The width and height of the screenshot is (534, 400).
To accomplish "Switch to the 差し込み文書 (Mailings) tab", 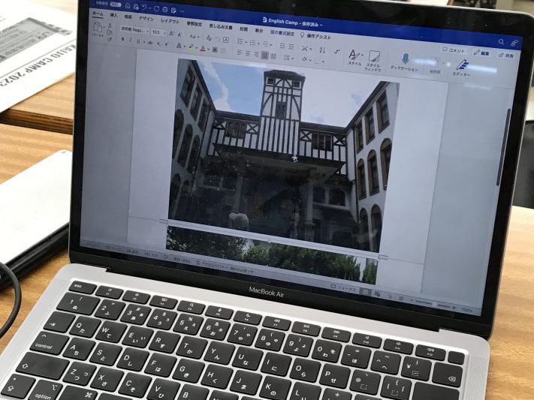I will click(221, 26).
